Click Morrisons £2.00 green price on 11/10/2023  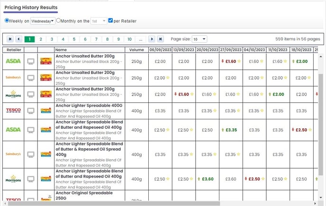coord(279,94)
